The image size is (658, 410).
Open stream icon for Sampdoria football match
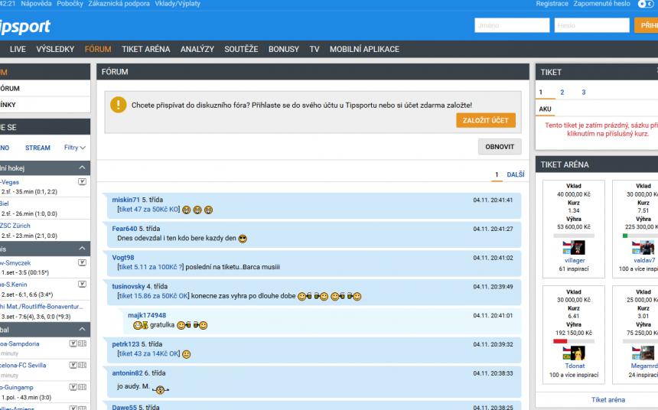click(73, 343)
